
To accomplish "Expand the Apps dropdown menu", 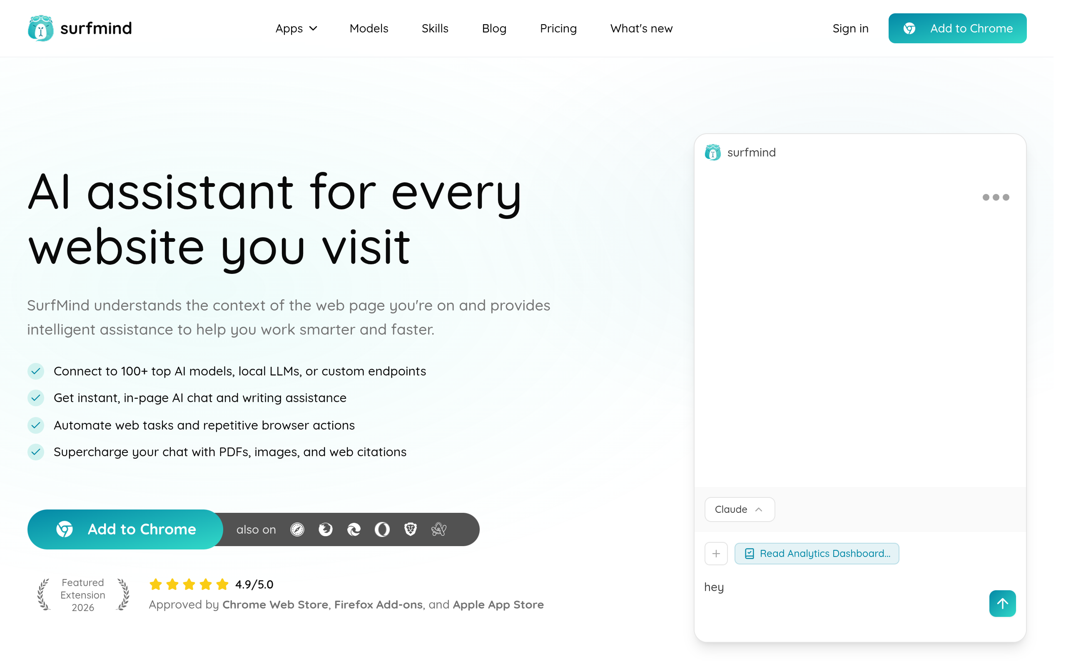I will 296,28.
